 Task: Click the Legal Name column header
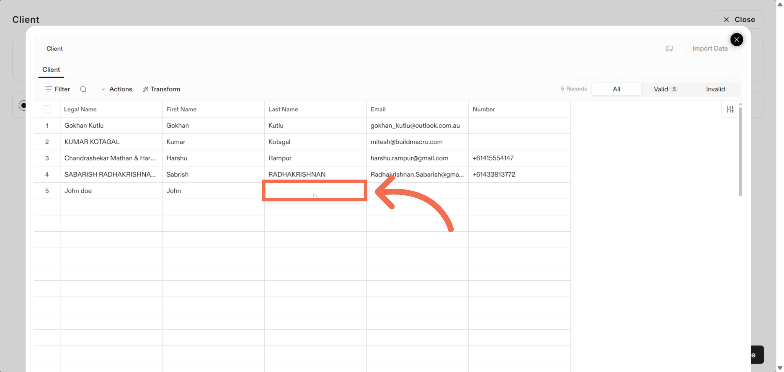pos(80,109)
